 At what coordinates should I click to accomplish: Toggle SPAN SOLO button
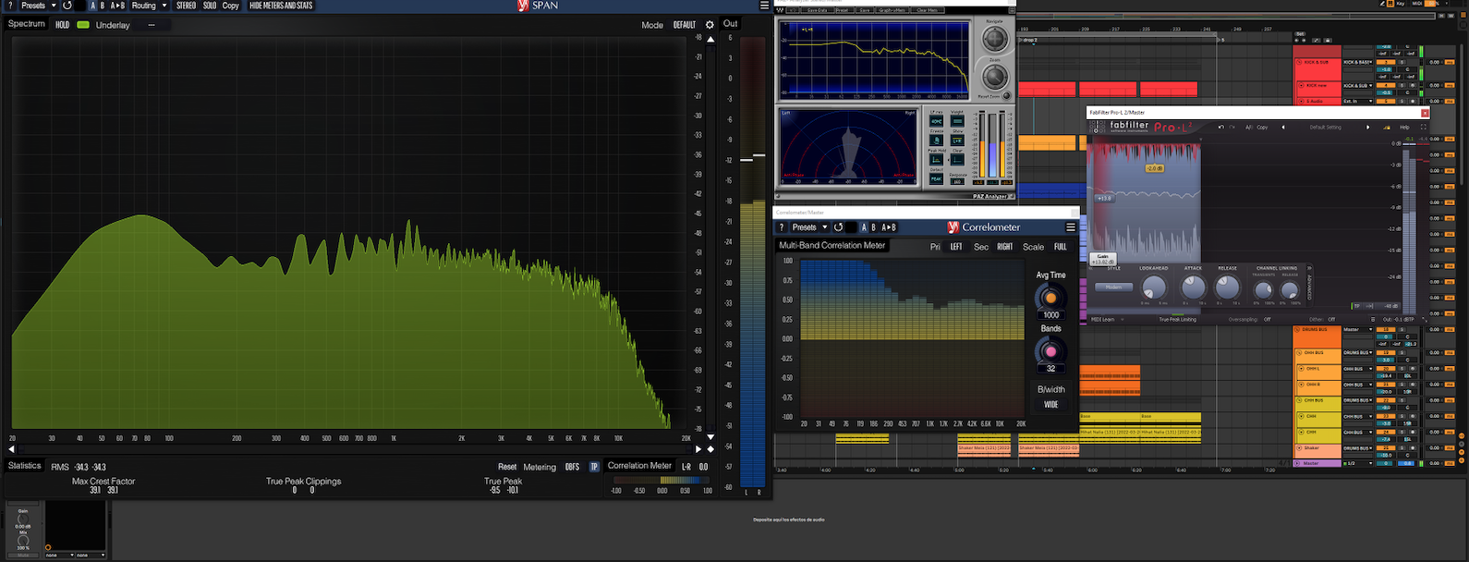[x=210, y=6]
